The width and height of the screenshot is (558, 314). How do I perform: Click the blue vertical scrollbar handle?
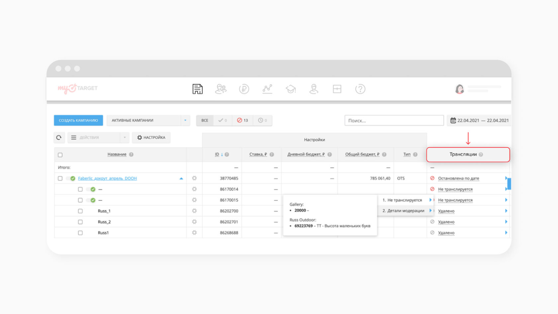(x=509, y=184)
